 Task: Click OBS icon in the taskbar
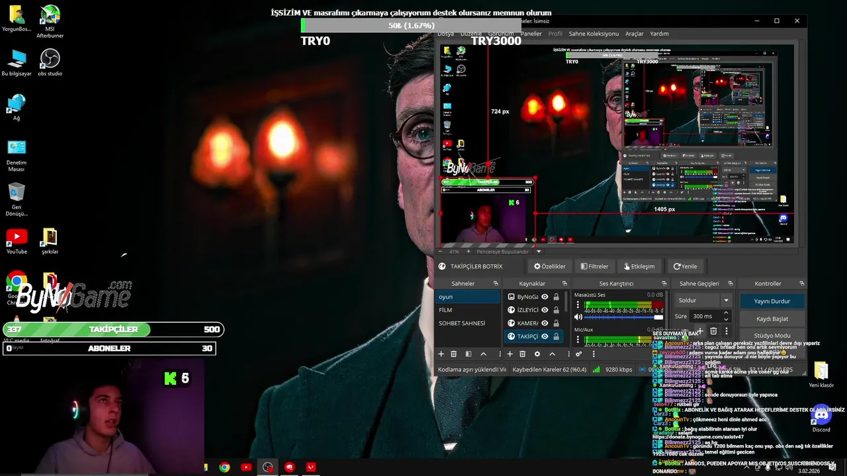(x=267, y=467)
